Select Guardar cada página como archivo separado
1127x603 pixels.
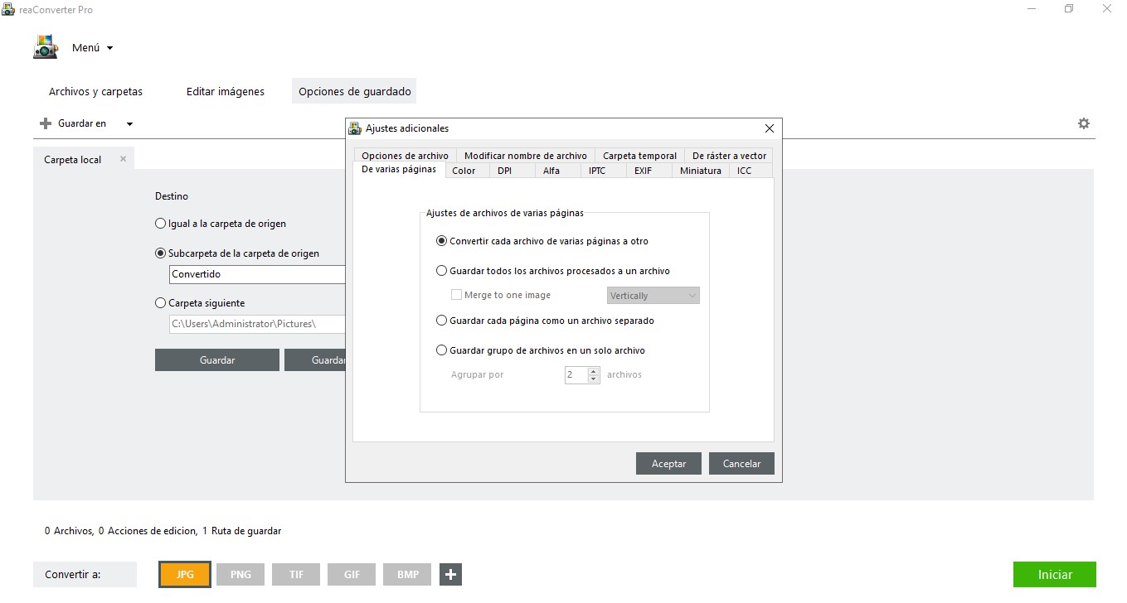[x=441, y=321]
